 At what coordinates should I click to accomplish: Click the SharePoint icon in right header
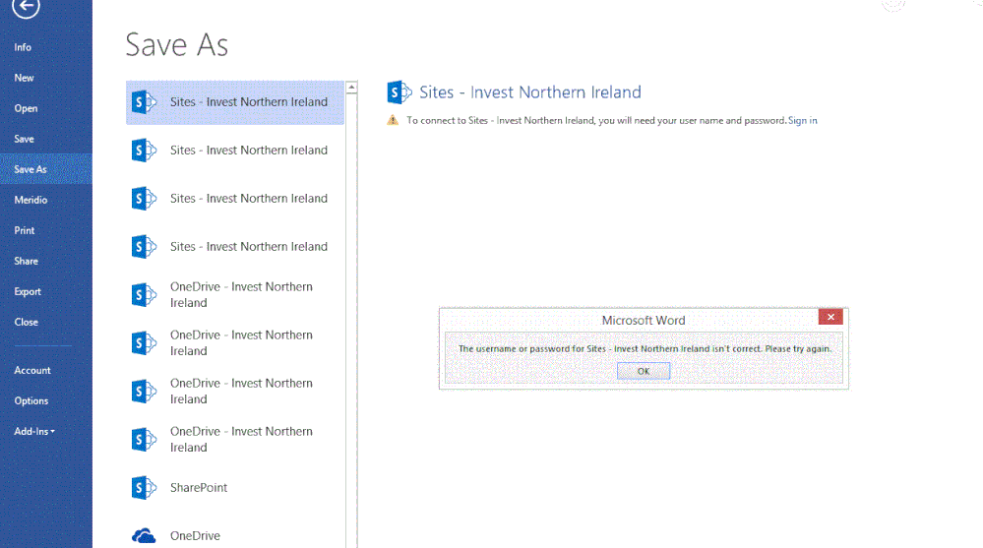(x=399, y=92)
